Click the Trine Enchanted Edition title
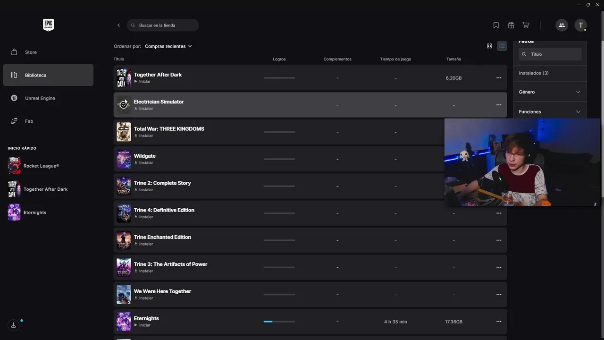The height and width of the screenshot is (340, 604). [162, 237]
